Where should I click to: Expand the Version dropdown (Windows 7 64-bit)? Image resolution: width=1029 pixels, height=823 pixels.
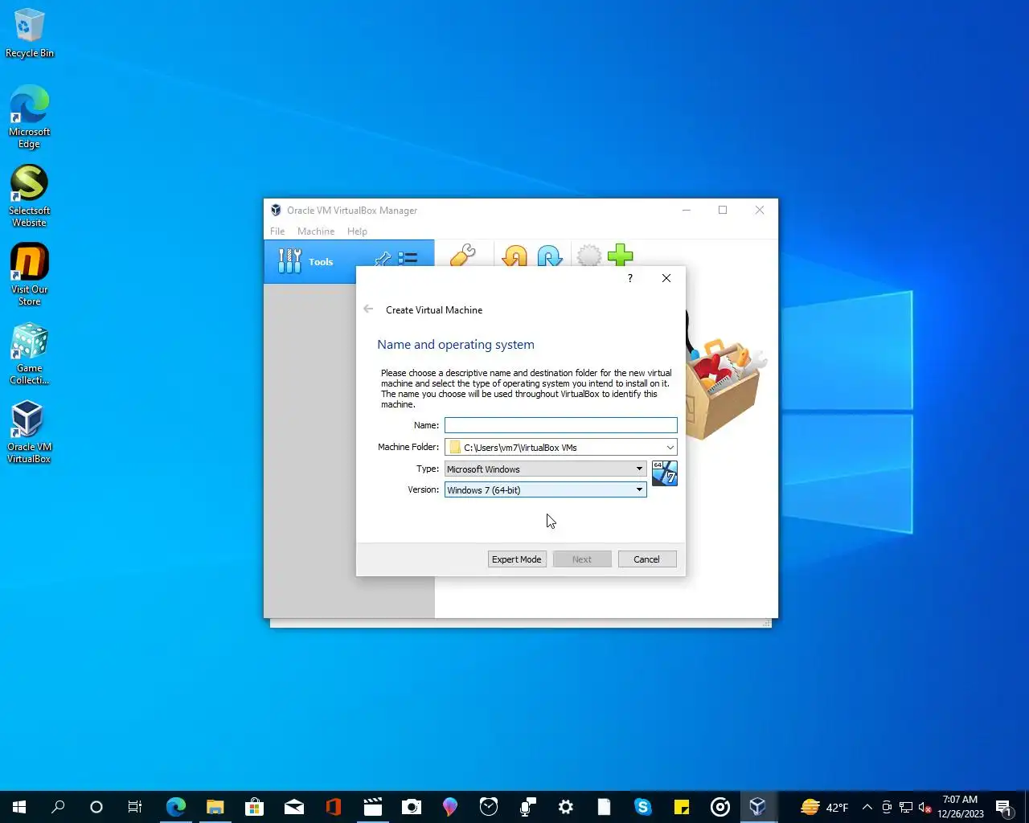pyautogui.click(x=545, y=489)
